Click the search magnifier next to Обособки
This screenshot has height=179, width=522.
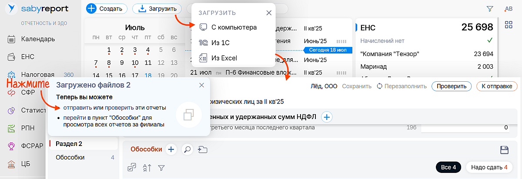pos(187,149)
